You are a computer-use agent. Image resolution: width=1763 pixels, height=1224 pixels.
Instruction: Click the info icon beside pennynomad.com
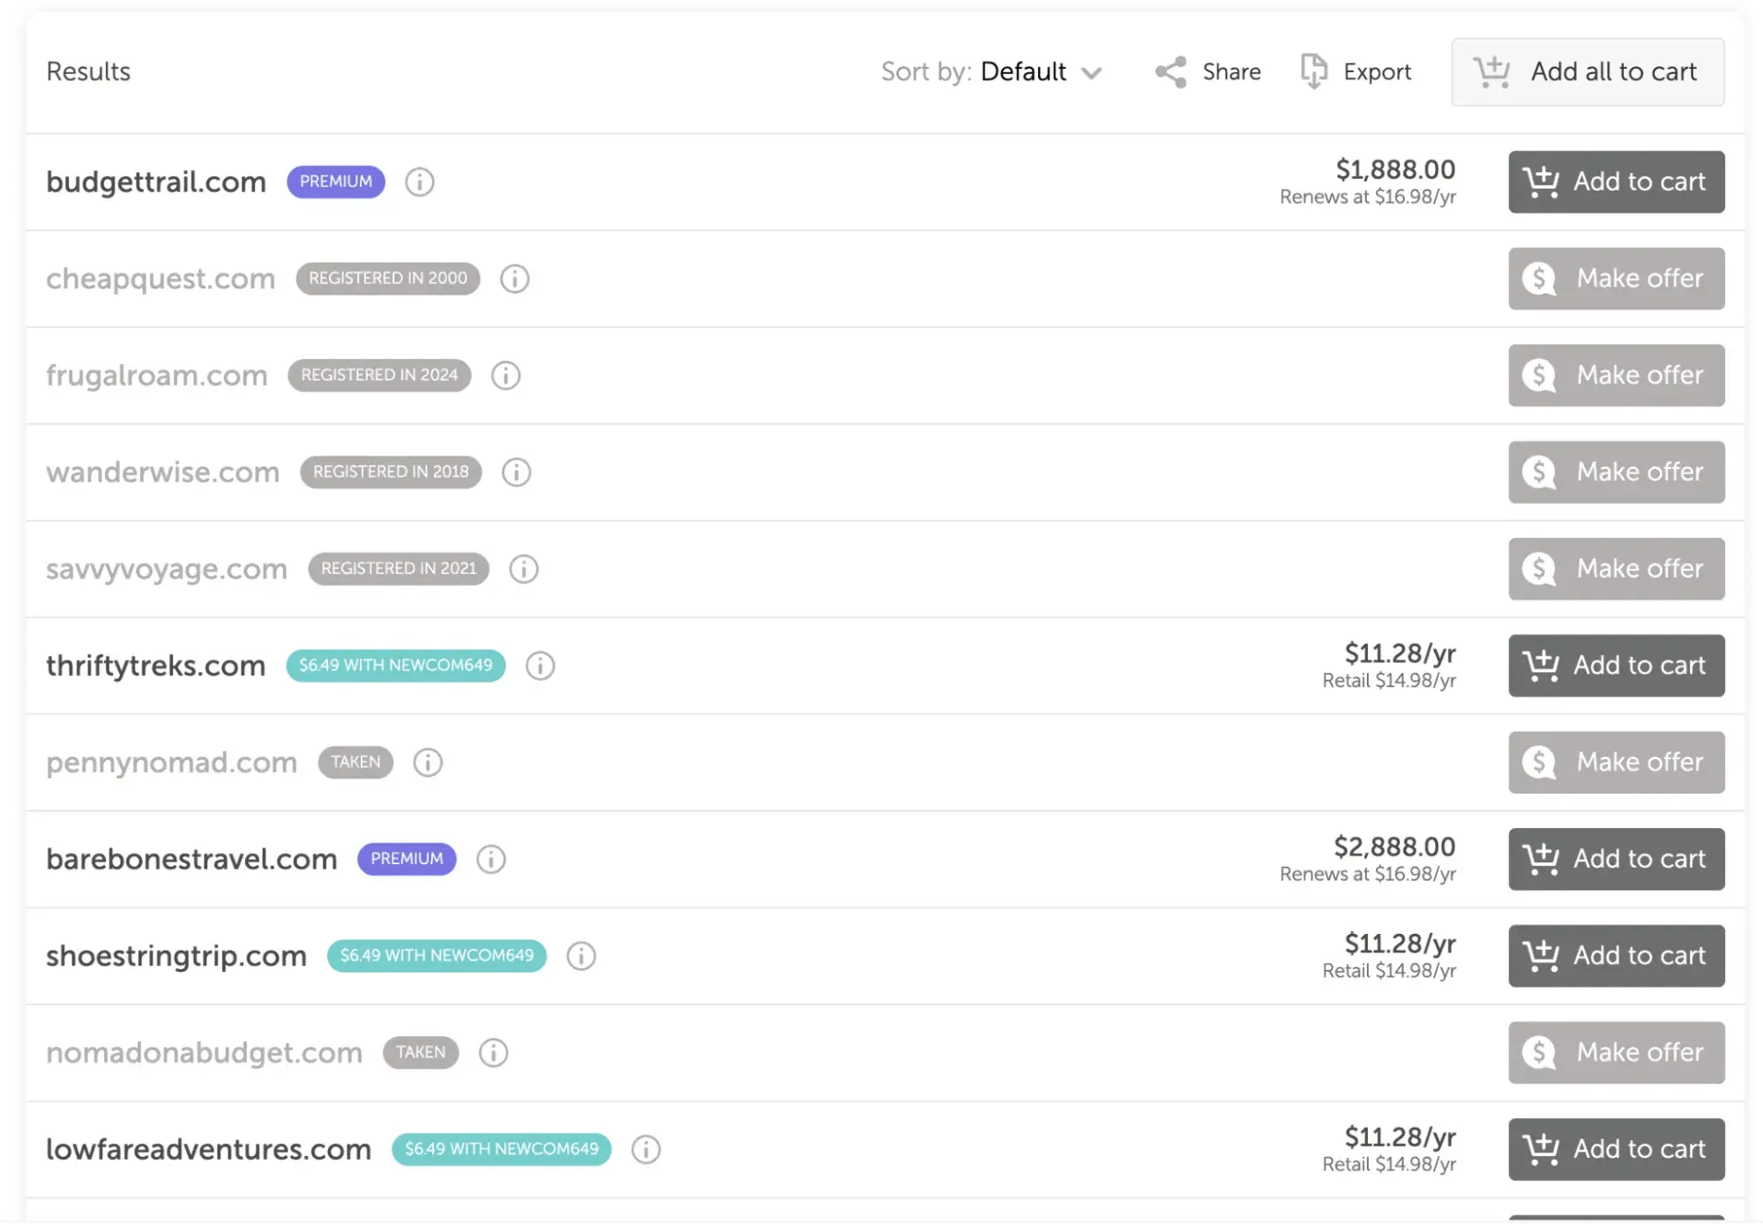[x=428, y=762]
